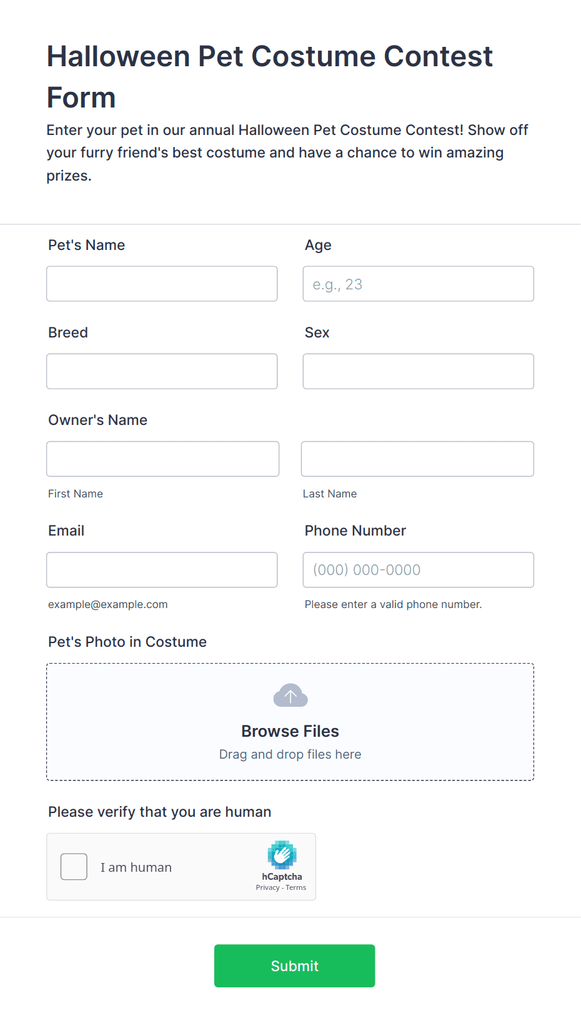Viewport: 581px width, 1023px height.
Task: Click into the Sex field
Action: [418, 371]
